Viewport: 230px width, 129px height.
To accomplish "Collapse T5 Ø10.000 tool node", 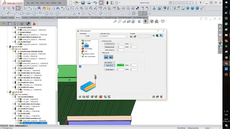I will 13,52.
